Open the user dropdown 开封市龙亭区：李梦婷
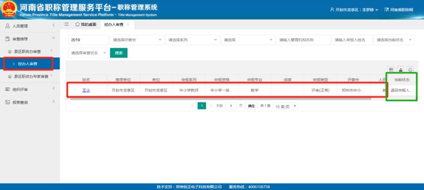 [354, 10]
